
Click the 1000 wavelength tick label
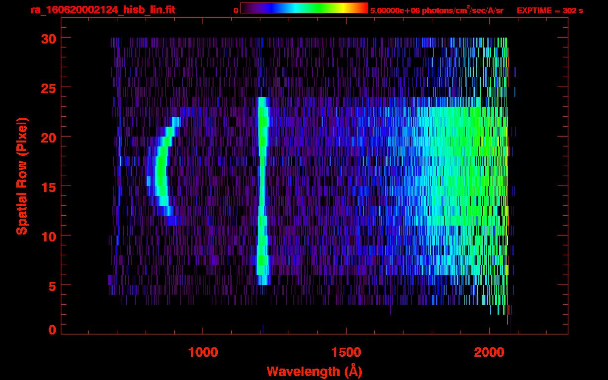[x=203, y=352]
